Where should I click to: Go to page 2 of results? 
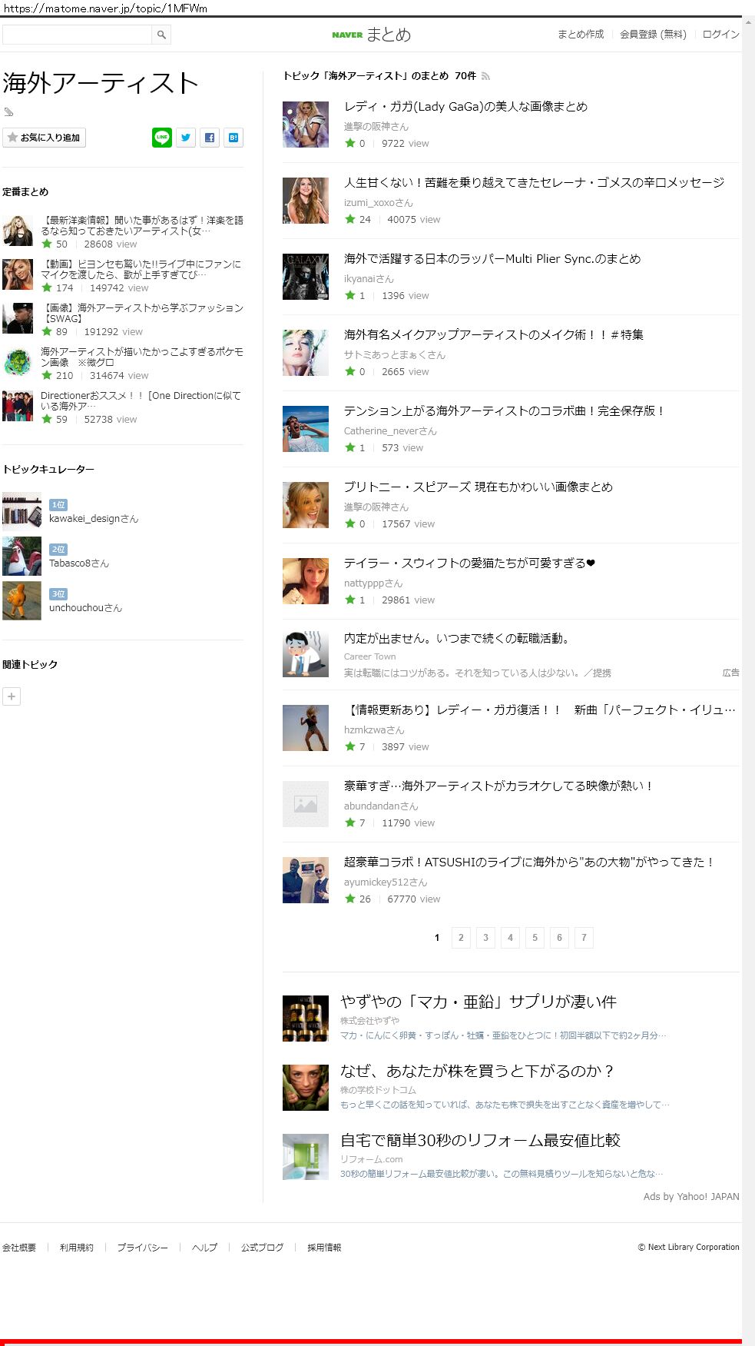click(x=461, y=938)
